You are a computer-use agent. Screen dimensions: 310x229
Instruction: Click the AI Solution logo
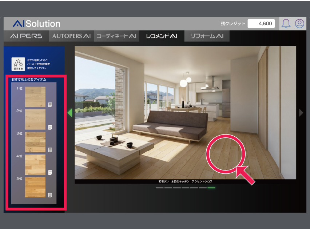tap(37, 24)
